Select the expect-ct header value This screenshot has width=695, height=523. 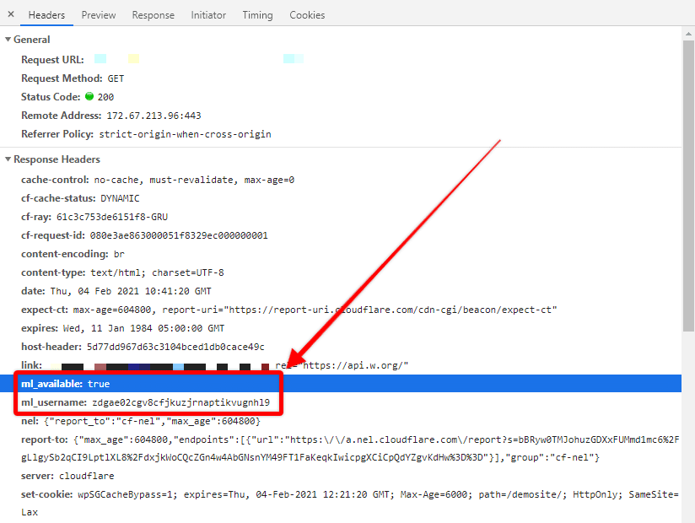pos(315,310)
